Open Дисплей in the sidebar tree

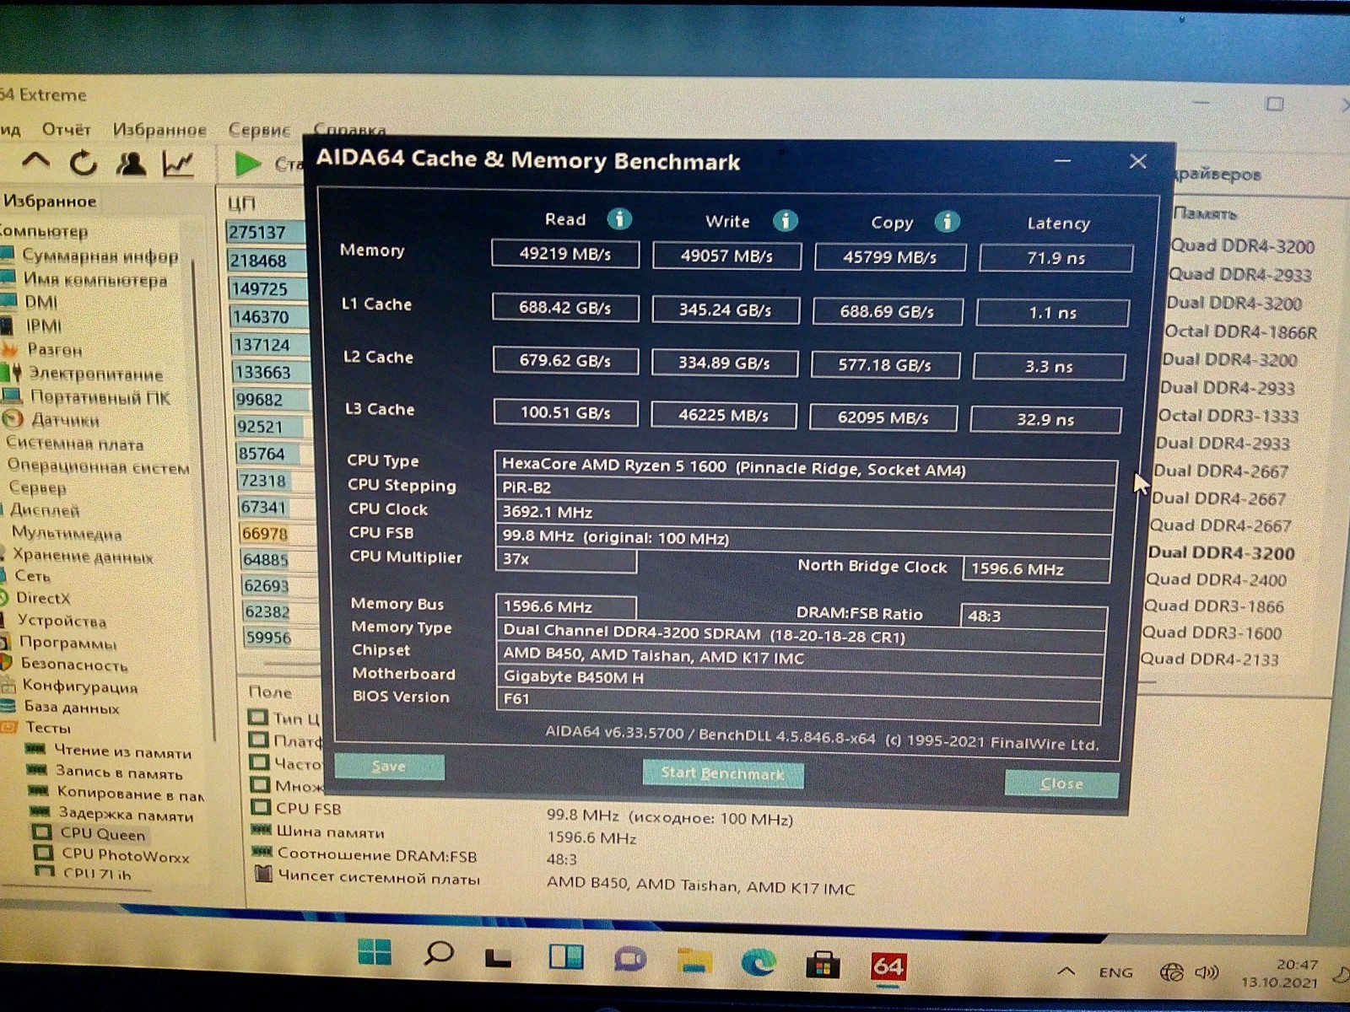tap(45, 510)
